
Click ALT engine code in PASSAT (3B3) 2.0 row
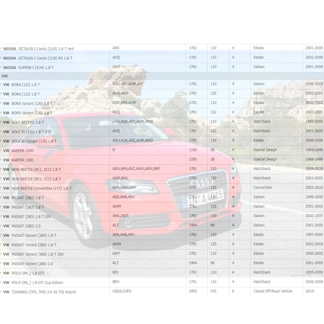coord(116,225)
